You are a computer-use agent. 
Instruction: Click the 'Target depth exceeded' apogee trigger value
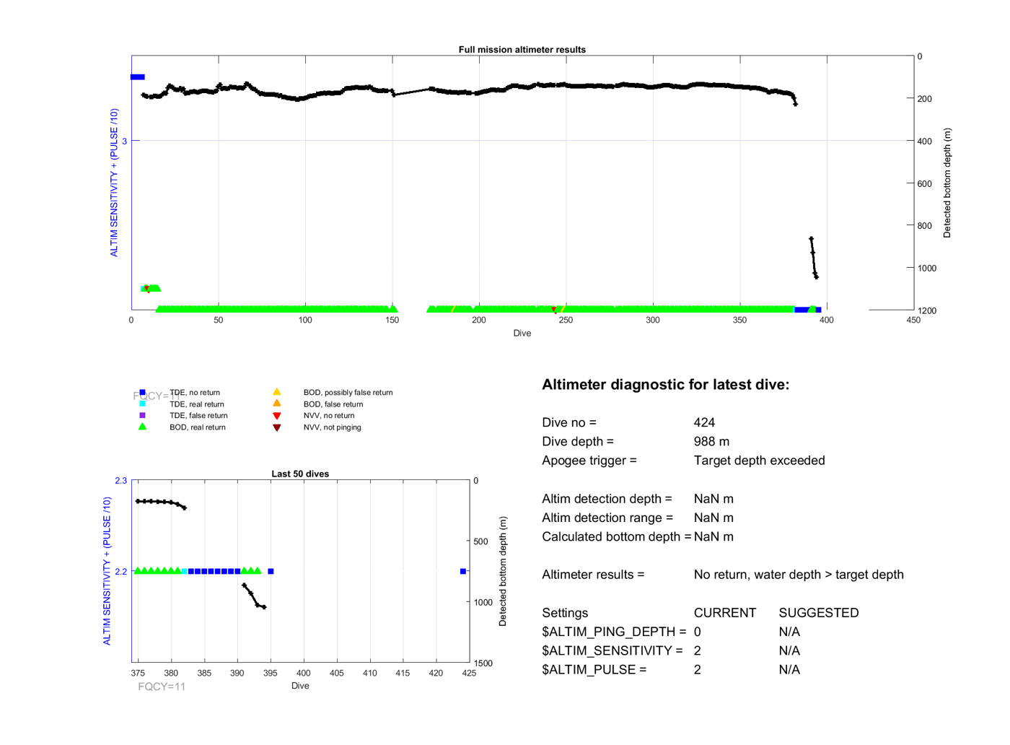pyautogui.click(x=759, y=461)
